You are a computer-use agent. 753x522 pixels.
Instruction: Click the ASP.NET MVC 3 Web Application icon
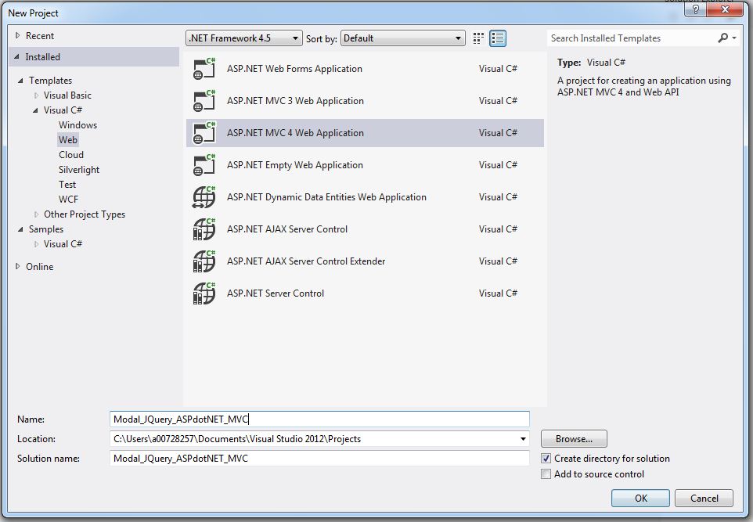(x=204, y=101)
